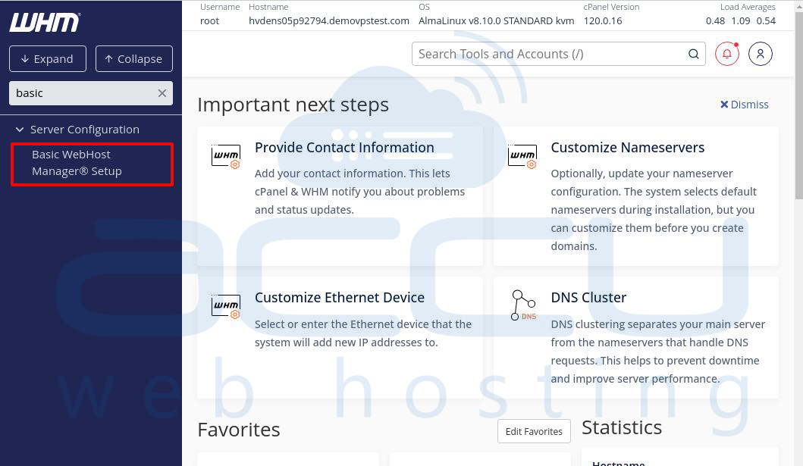Click the Edit Favorites button

pyautogui.click(x=534, y=431)
